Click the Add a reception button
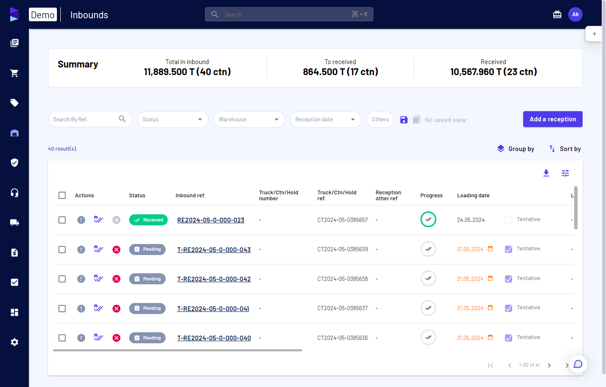Image resolution: width=606 pixels, height=387 pixels. (x=553, y=119)
